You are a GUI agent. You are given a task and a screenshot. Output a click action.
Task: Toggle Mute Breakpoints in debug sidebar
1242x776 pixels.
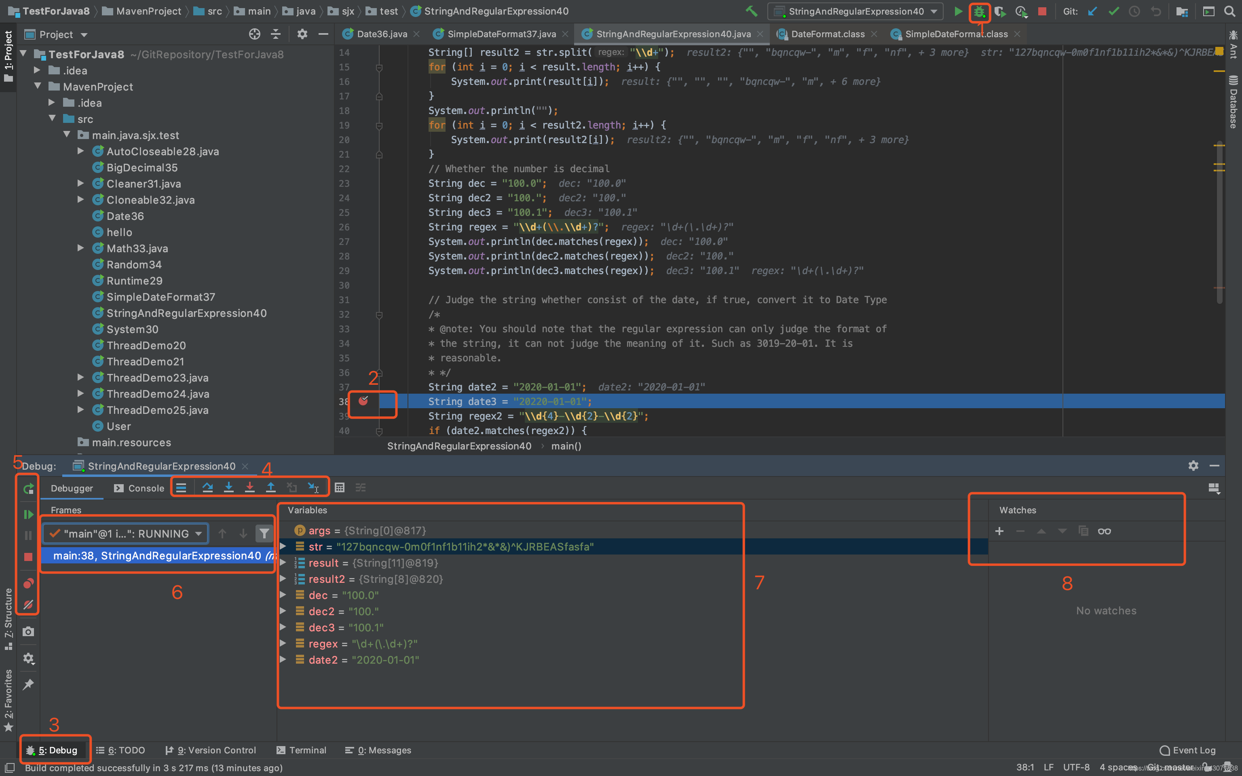[28, 605]
